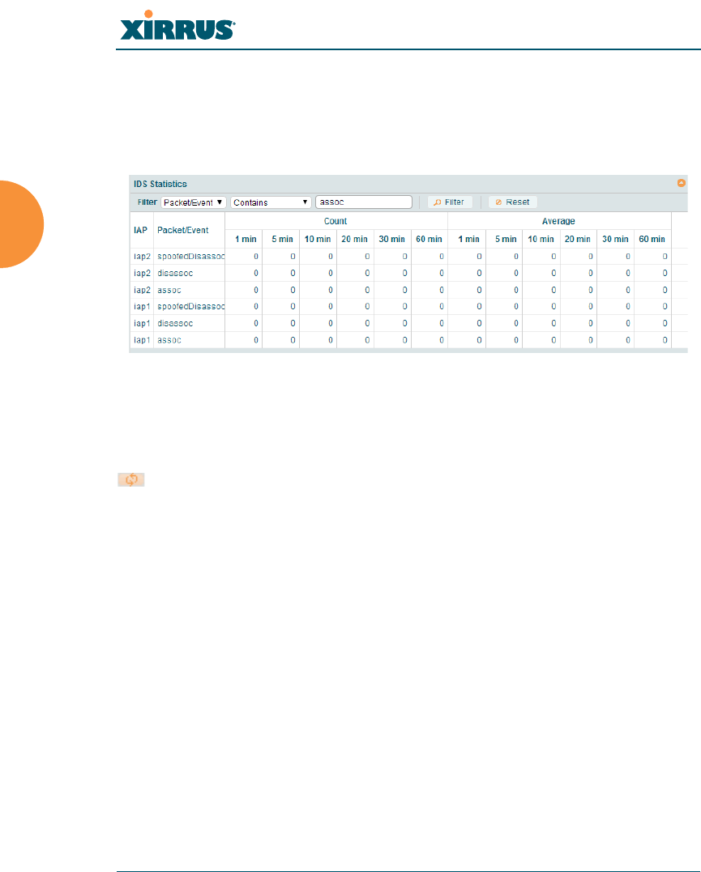Click the filter text field containing assoc
701x872 pixels.
coord(364,202)
